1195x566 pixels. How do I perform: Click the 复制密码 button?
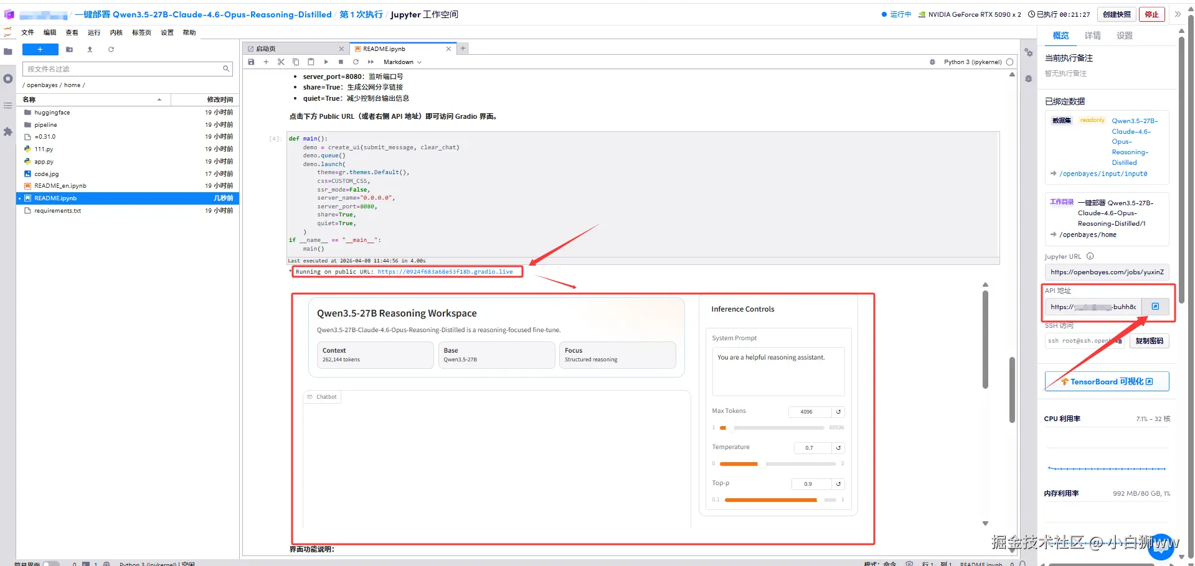[1150, 341]
